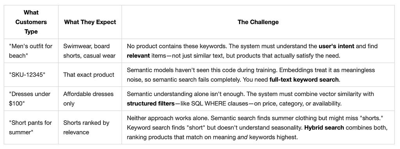Image resolution: width=400 pixels, height=149 pixels.
Task: Click the bold "Hybrid search" text
Action: (x=324, y=127)
